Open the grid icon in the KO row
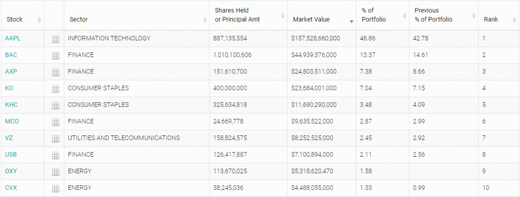This screenshot has width=520, height=197. click(x=56, y=89)
